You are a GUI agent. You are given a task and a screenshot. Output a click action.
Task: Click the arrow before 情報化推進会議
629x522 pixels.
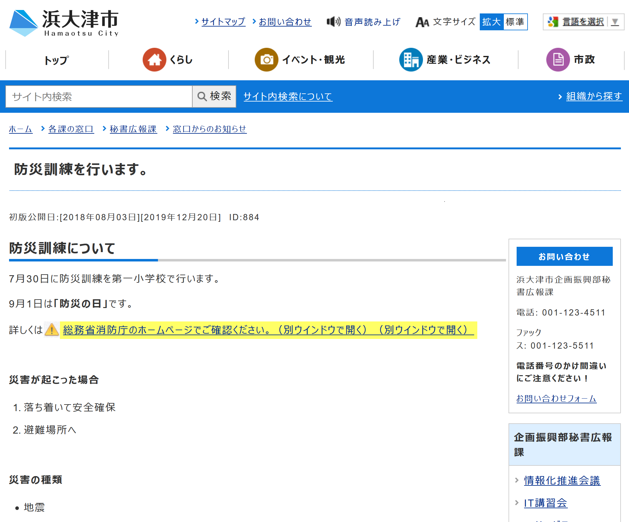click(517, 480)
